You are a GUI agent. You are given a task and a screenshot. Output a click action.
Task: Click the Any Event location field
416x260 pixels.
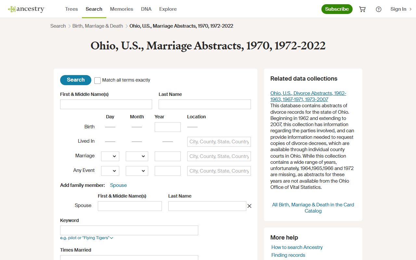(x=219, y=171)
